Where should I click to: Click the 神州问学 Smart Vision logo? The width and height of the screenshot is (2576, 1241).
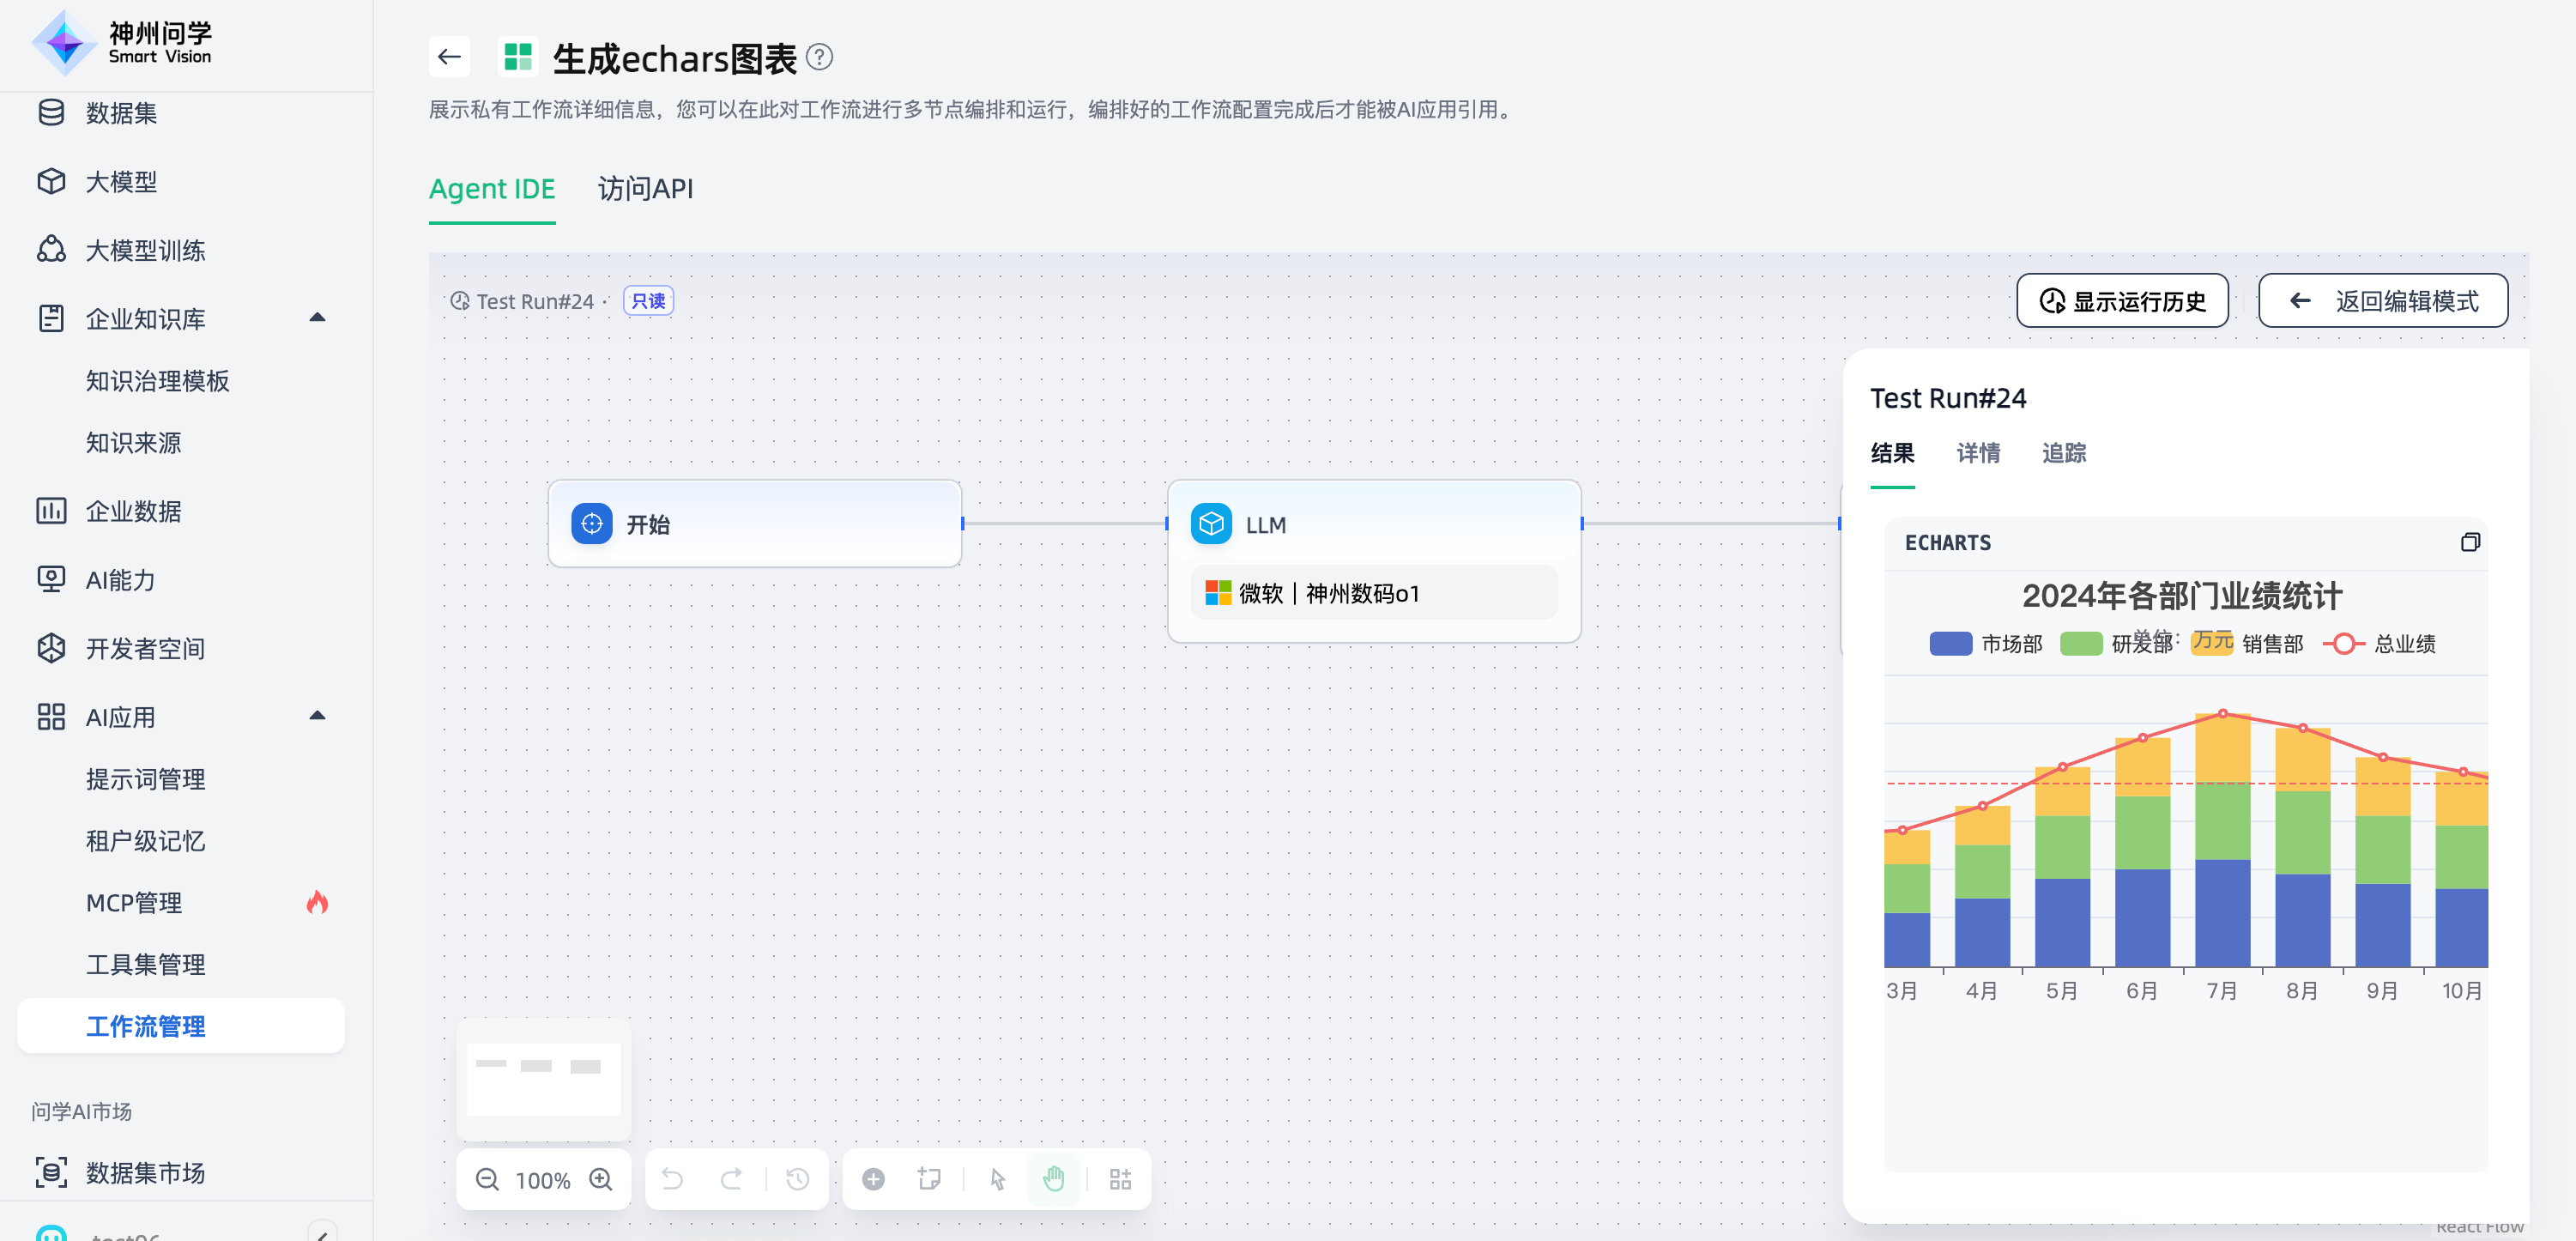pyautogui.click(x=122, y=43)
